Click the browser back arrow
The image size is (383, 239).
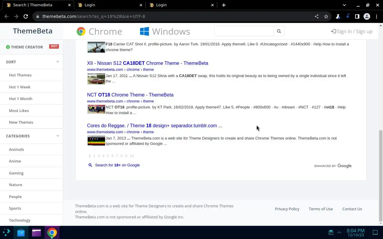tap(7, 16)
